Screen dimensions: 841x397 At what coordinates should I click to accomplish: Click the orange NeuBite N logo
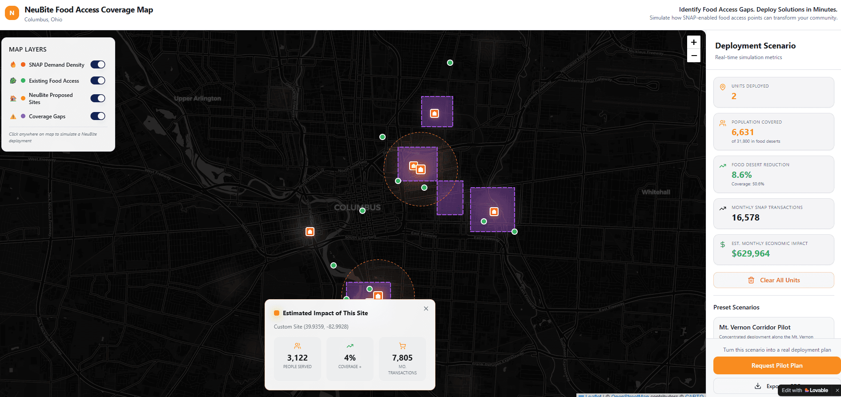(12, 13)
